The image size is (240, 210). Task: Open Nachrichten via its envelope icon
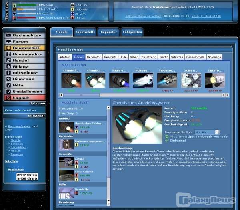(8, 35)
